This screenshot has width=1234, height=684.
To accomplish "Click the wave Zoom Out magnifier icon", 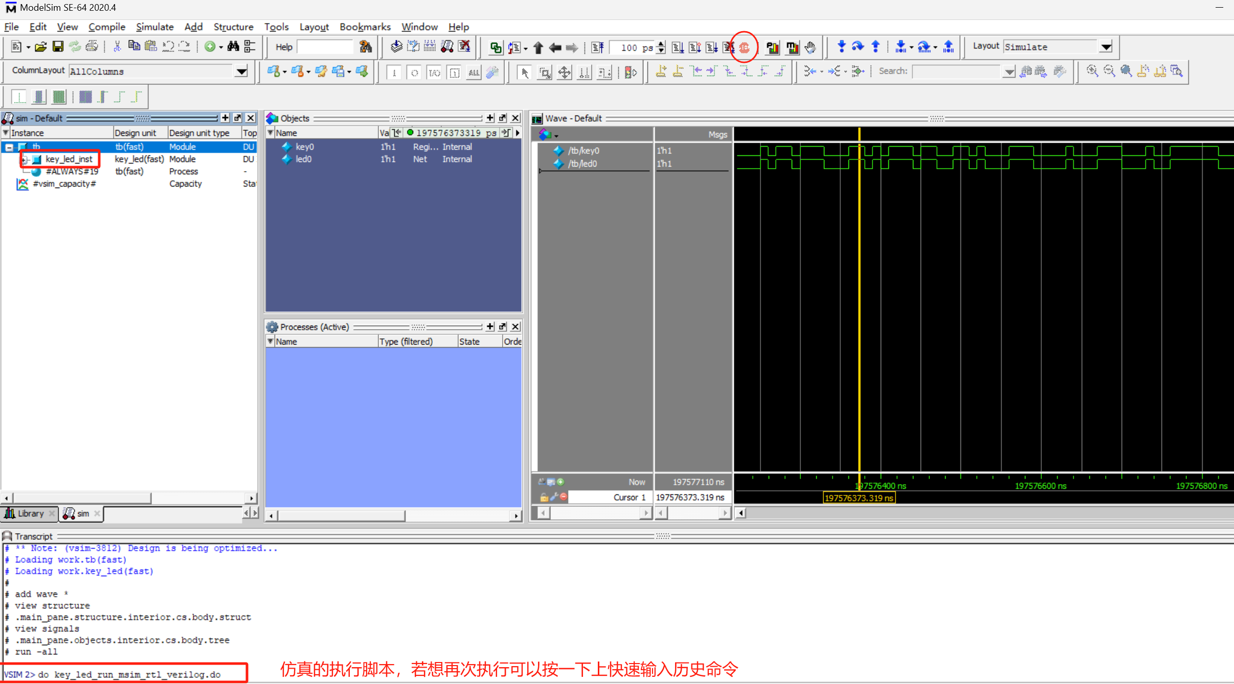I will tap(1109, 71).
